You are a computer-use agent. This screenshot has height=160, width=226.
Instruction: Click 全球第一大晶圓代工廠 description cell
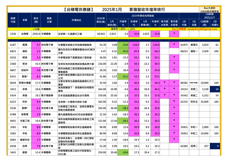(76, 34)
